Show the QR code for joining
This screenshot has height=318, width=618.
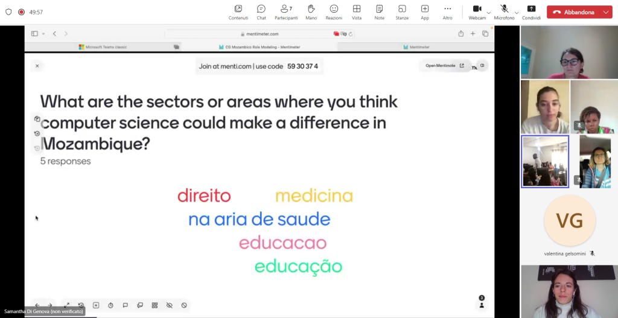(x=154, y=305)
